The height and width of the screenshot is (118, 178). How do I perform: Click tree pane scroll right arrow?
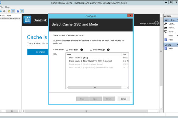(19, 111)
